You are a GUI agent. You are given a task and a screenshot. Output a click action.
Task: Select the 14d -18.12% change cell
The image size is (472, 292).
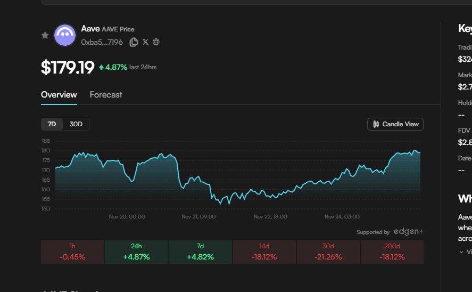click(x=264, y=252)
